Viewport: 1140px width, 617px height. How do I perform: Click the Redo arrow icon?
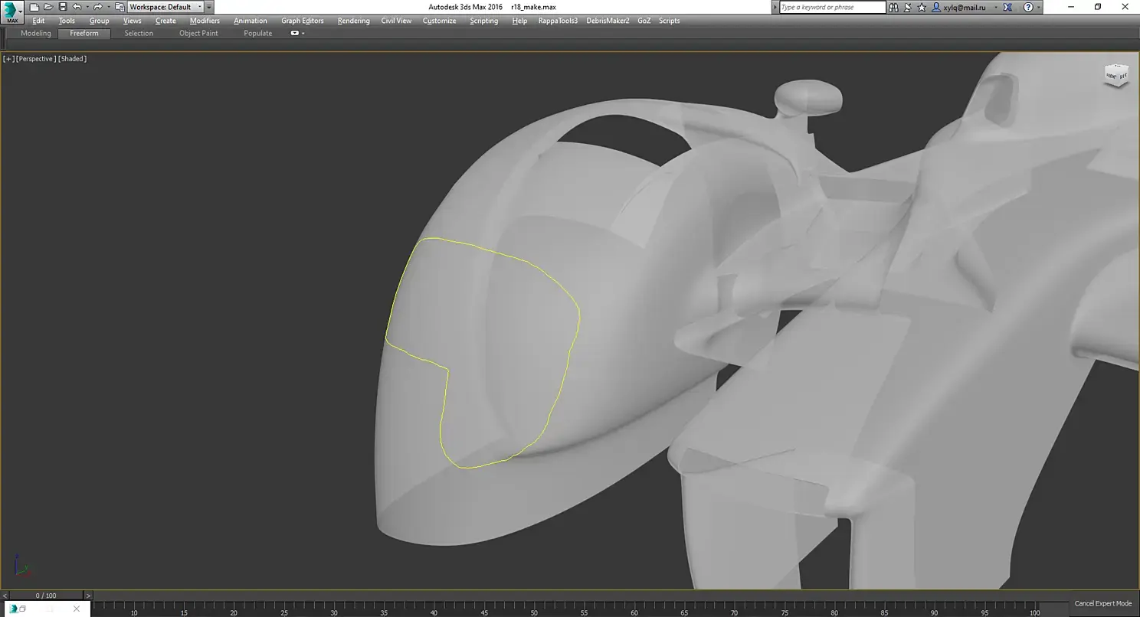[x=97, y=7]
